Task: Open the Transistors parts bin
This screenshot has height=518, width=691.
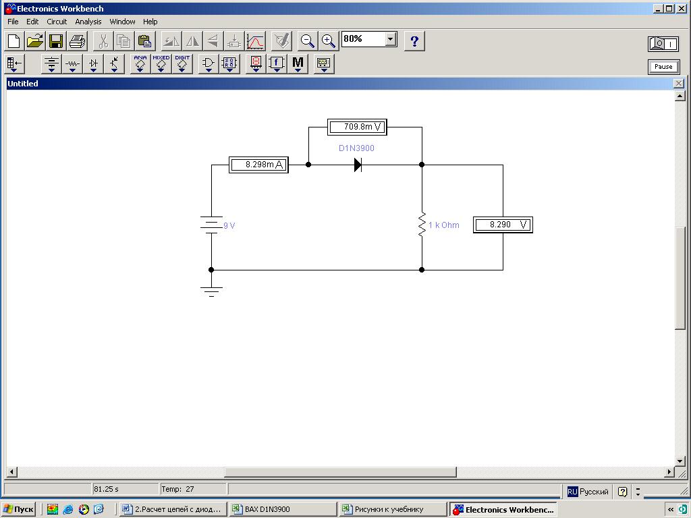Action: pyautogui.click(x=115, y=63)
